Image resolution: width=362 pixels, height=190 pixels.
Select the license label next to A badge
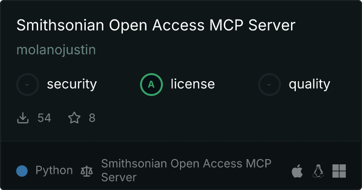pyautogui.click(x=192, y=84)
